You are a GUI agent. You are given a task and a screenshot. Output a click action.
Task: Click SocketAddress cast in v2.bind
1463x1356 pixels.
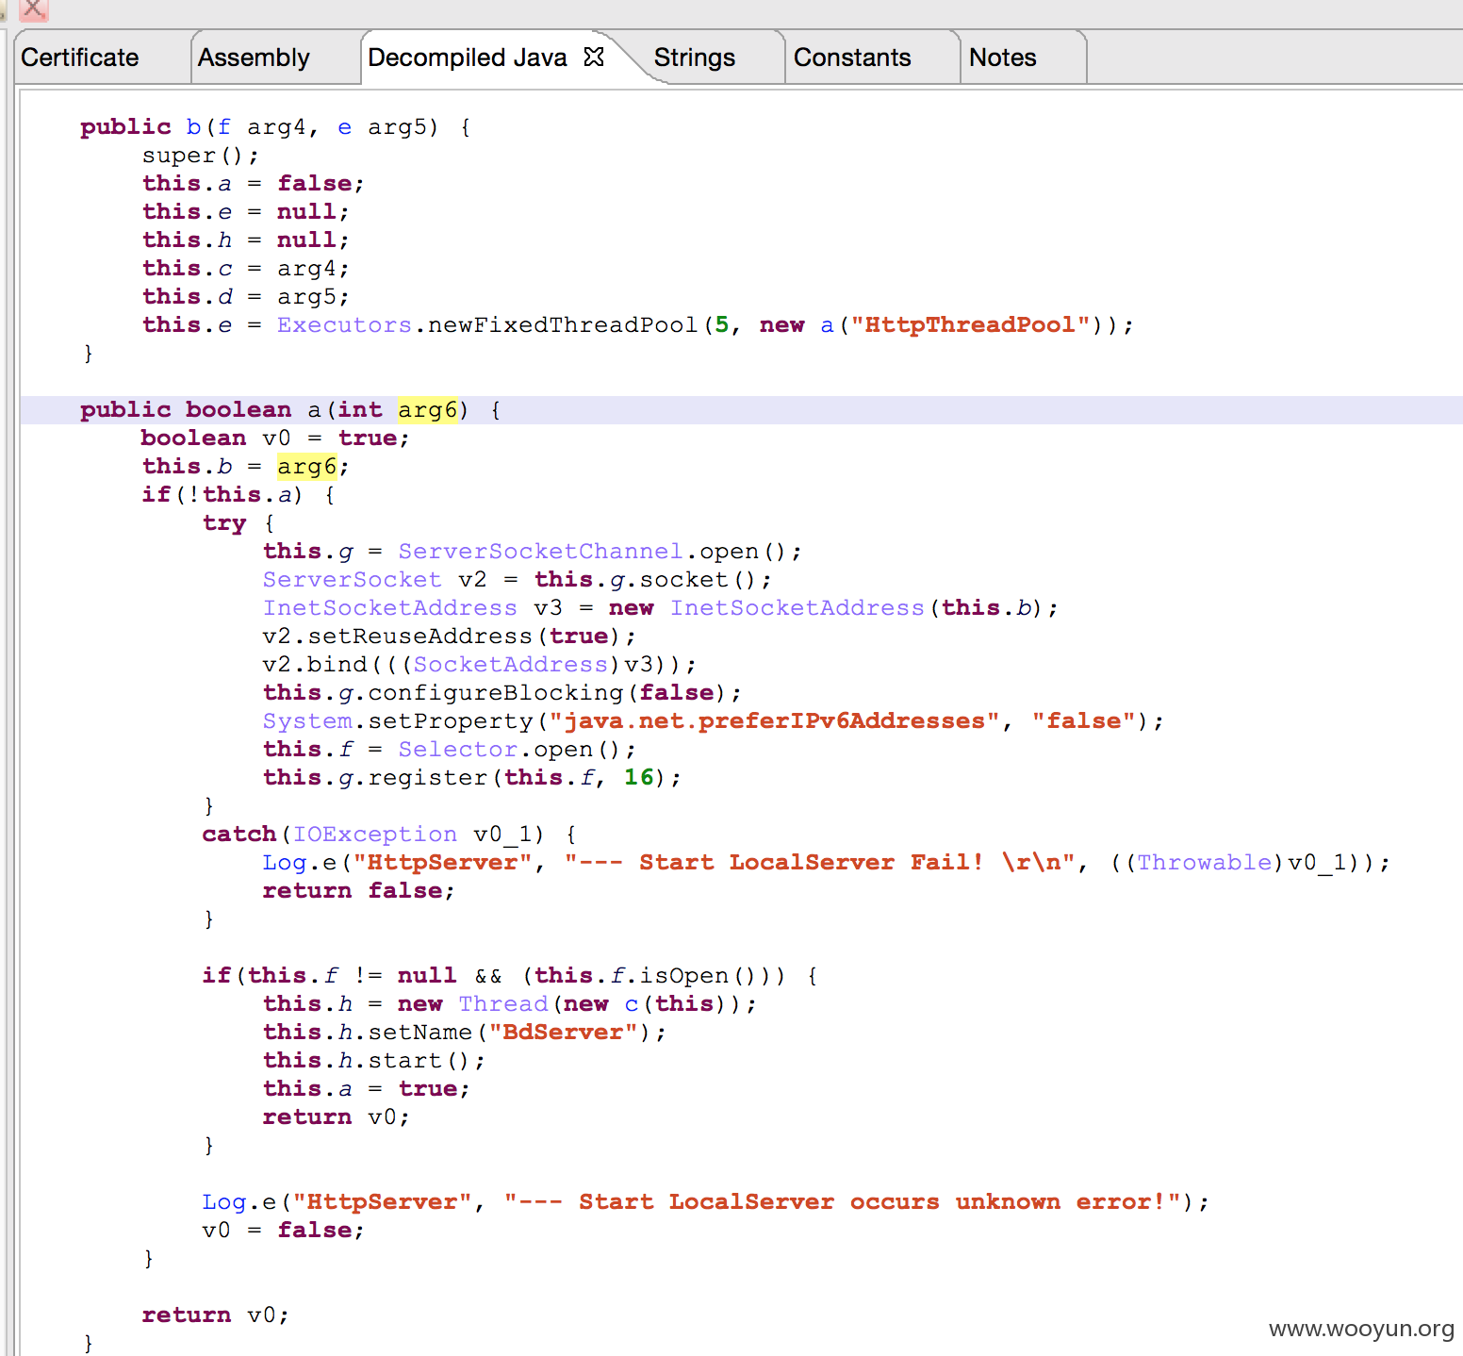tap(510, 664)
